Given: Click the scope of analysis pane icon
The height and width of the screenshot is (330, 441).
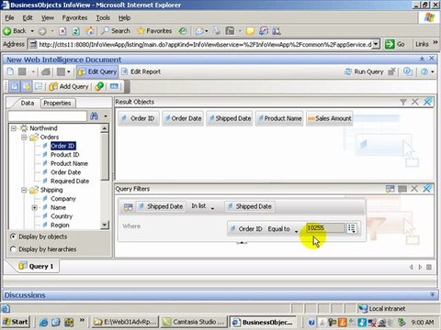Looking at the screenshot, I should (x=39, y=86).
